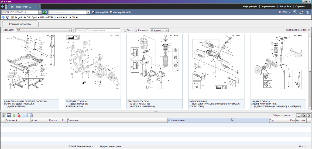
Task: Save parts list with the floppy disk icon
Action: point(9,116)
